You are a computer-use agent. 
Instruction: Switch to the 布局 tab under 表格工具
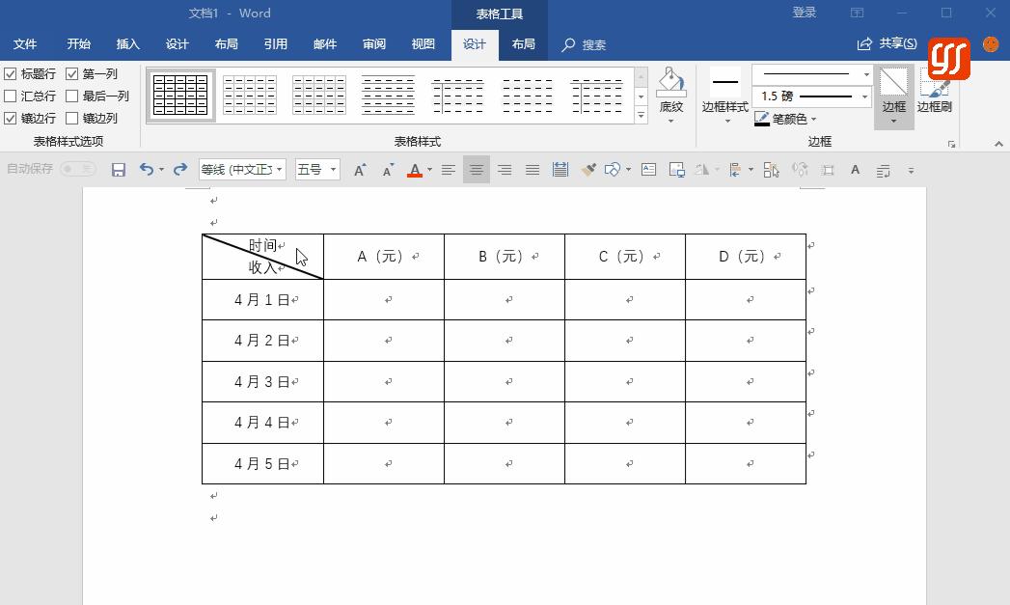[x=523, y=44]
